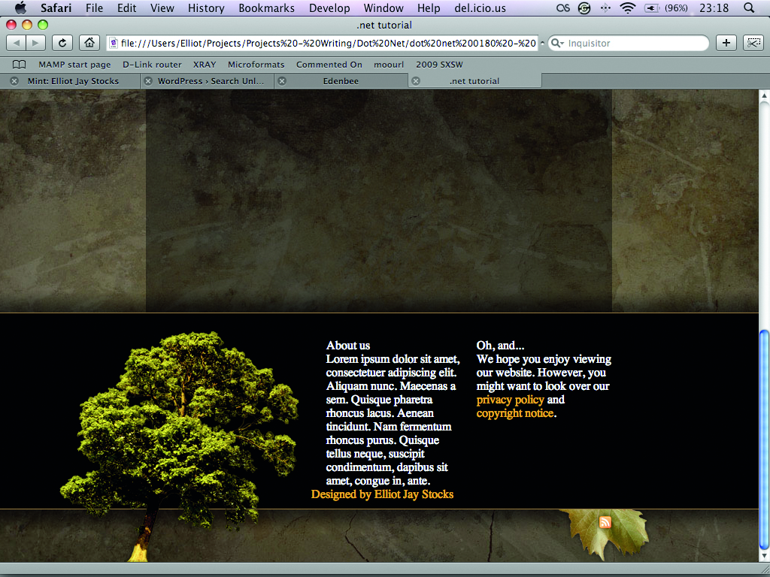Click the scrollbar down arrow
The height and width of the screenshot is (577, 770).
coord(764,556)
